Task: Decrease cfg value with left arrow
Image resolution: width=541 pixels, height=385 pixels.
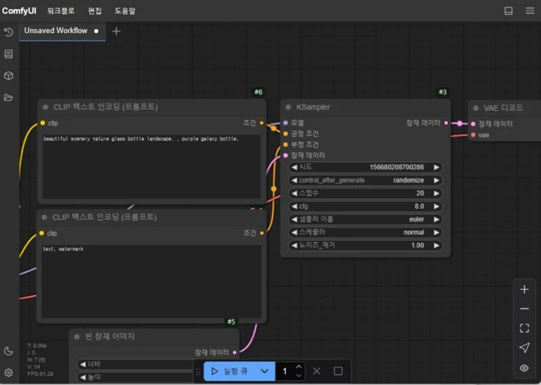Action: click(294, 206)
